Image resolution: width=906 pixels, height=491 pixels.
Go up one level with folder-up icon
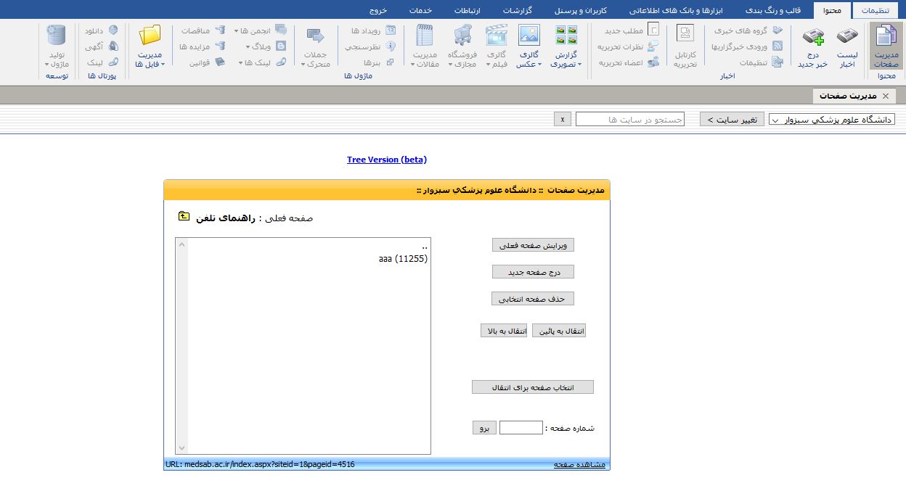tap(184, 216)
